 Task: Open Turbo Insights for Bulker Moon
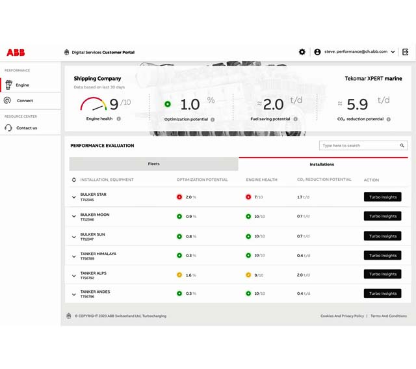[x=383, y=216]
